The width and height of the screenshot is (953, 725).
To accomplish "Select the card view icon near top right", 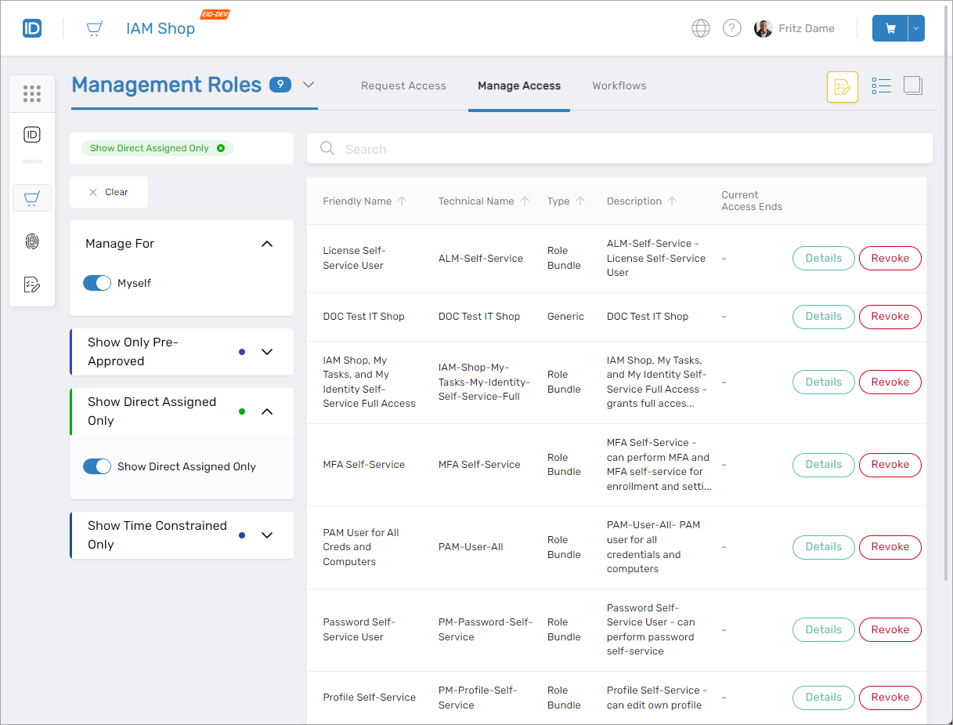I will pos(912,85).
